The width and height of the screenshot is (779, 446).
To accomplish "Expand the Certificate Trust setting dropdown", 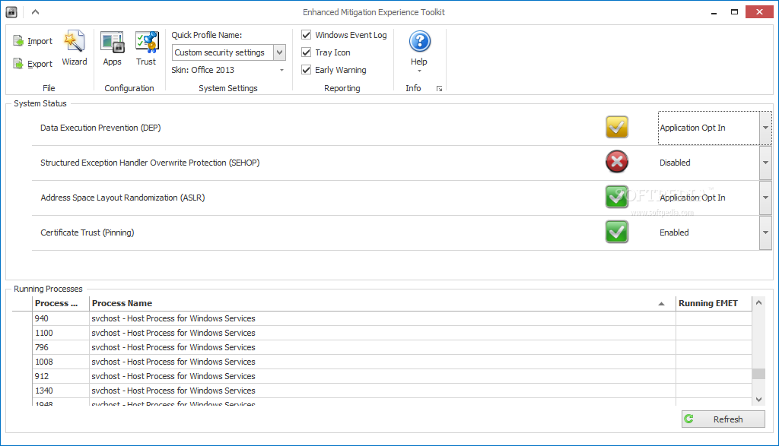I will [x=765, y=232].
